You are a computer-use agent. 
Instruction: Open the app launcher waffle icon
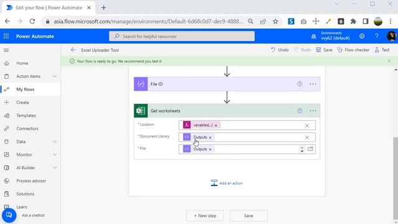click(x=6, y=36)
